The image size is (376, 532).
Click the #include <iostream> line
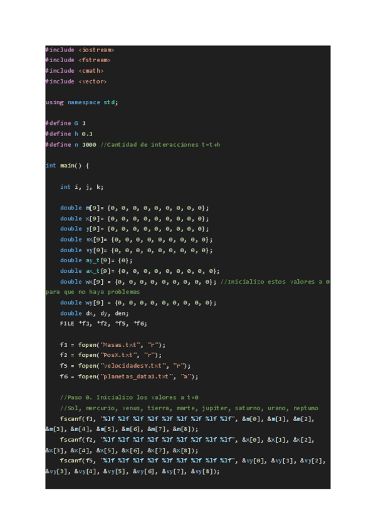click(80, 49)
